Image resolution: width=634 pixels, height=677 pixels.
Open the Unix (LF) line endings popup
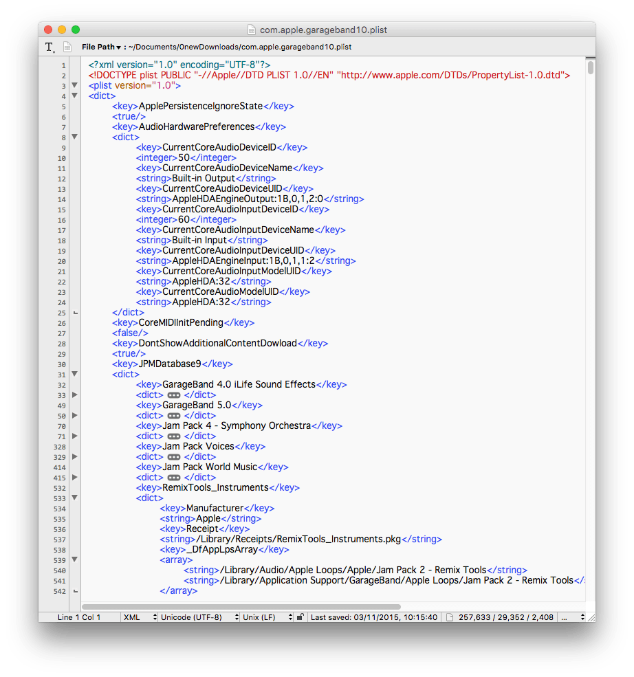coord(267,617)
